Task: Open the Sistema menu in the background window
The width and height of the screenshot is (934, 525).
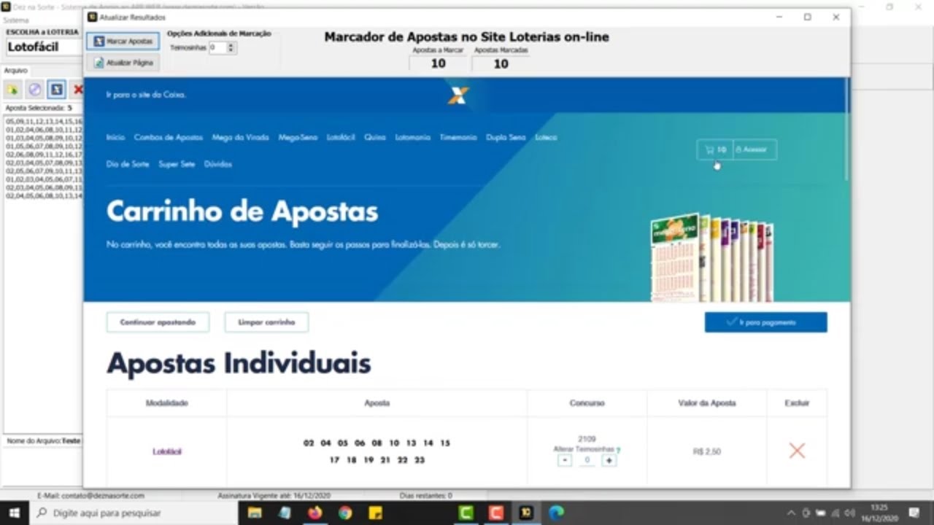Action: [x=16, y=20]
